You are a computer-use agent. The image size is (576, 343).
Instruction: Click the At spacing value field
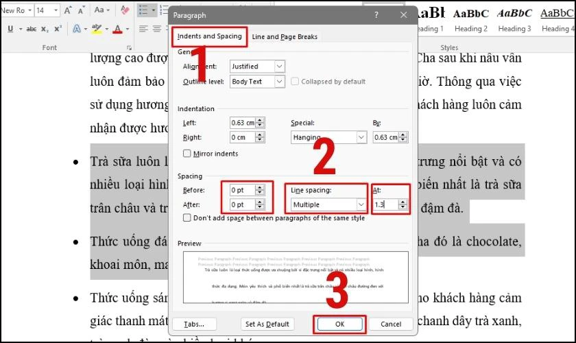click(x=386, y=204)
